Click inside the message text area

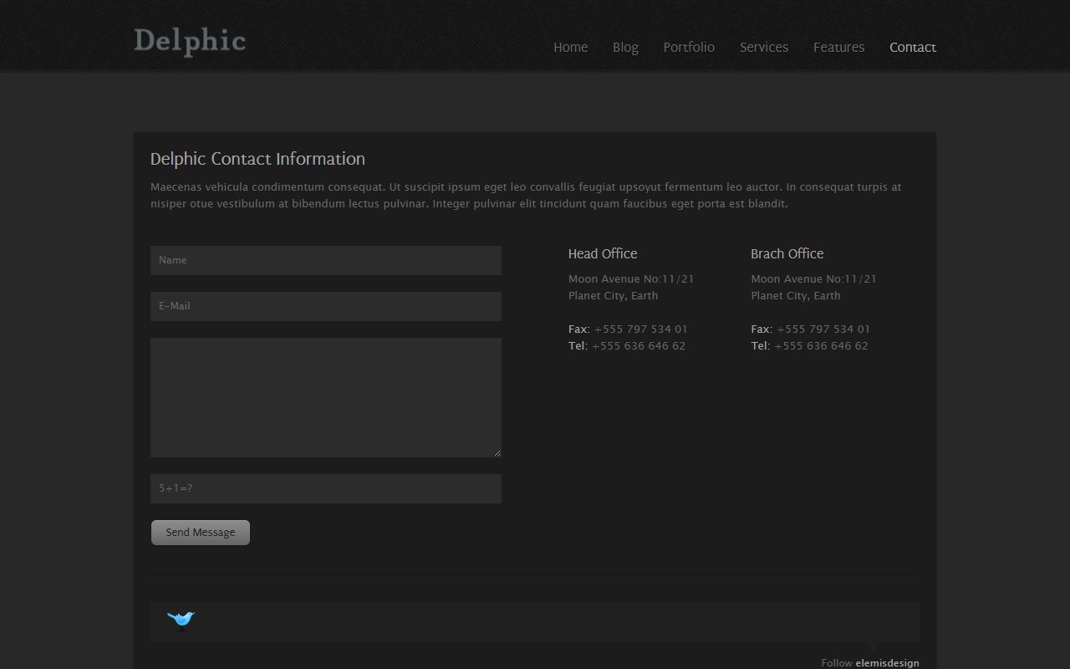pos(326,397)
